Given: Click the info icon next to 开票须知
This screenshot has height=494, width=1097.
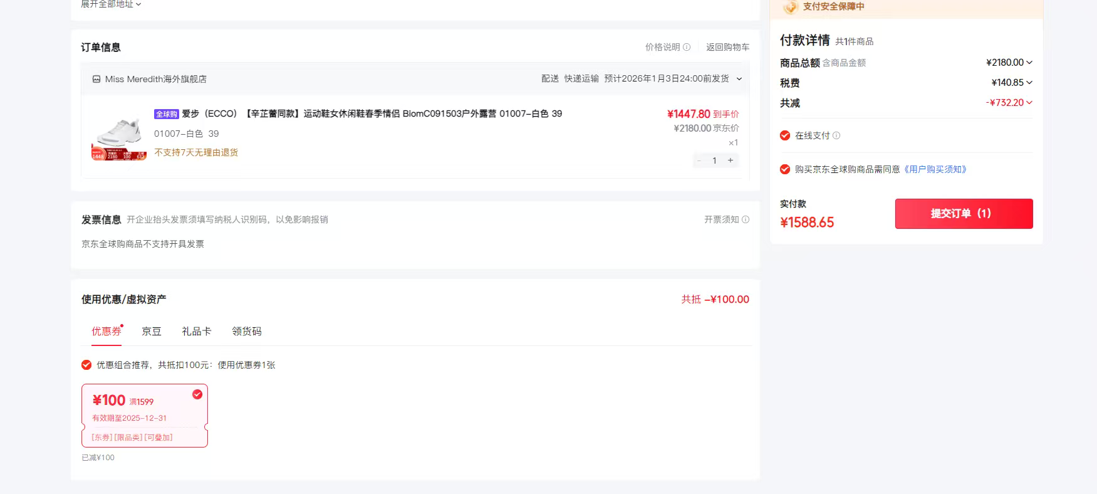Looking at the screenshot, I should (746, 219).
